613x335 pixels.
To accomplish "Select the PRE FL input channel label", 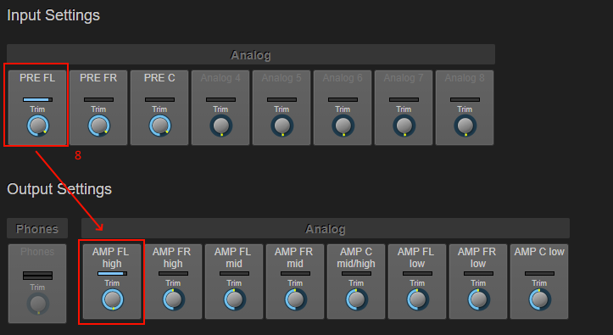I will pos(37,78).
